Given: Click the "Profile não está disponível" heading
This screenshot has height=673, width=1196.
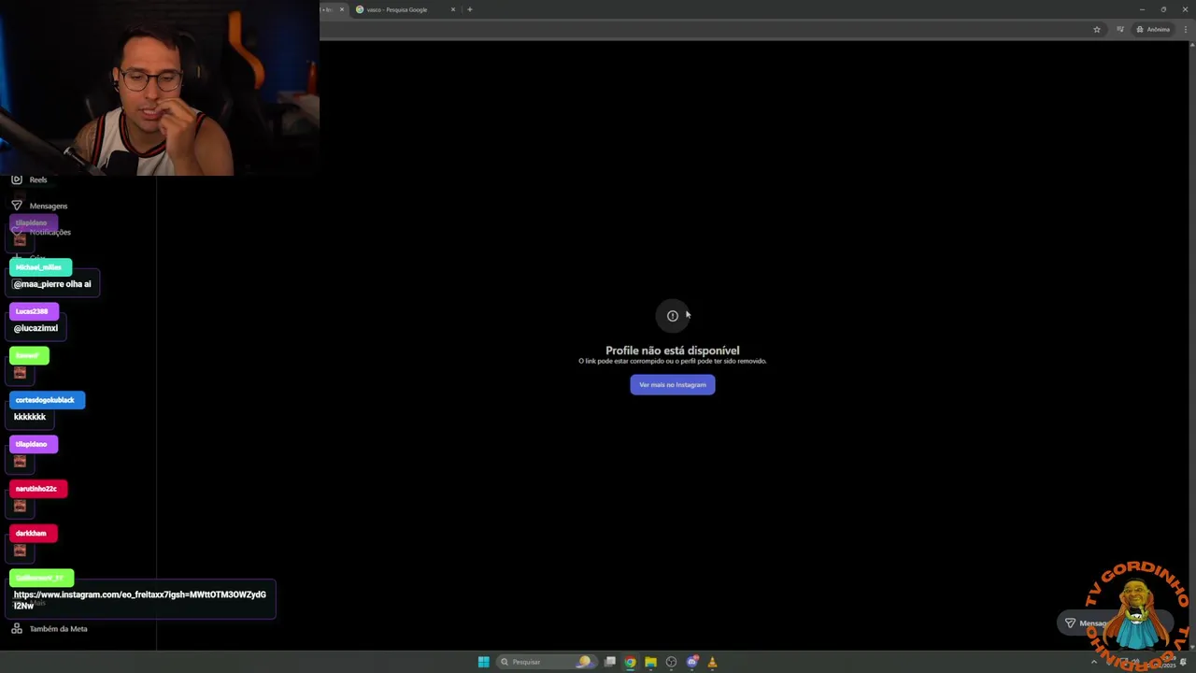Looking at the screenshot, I should (672, 351).
